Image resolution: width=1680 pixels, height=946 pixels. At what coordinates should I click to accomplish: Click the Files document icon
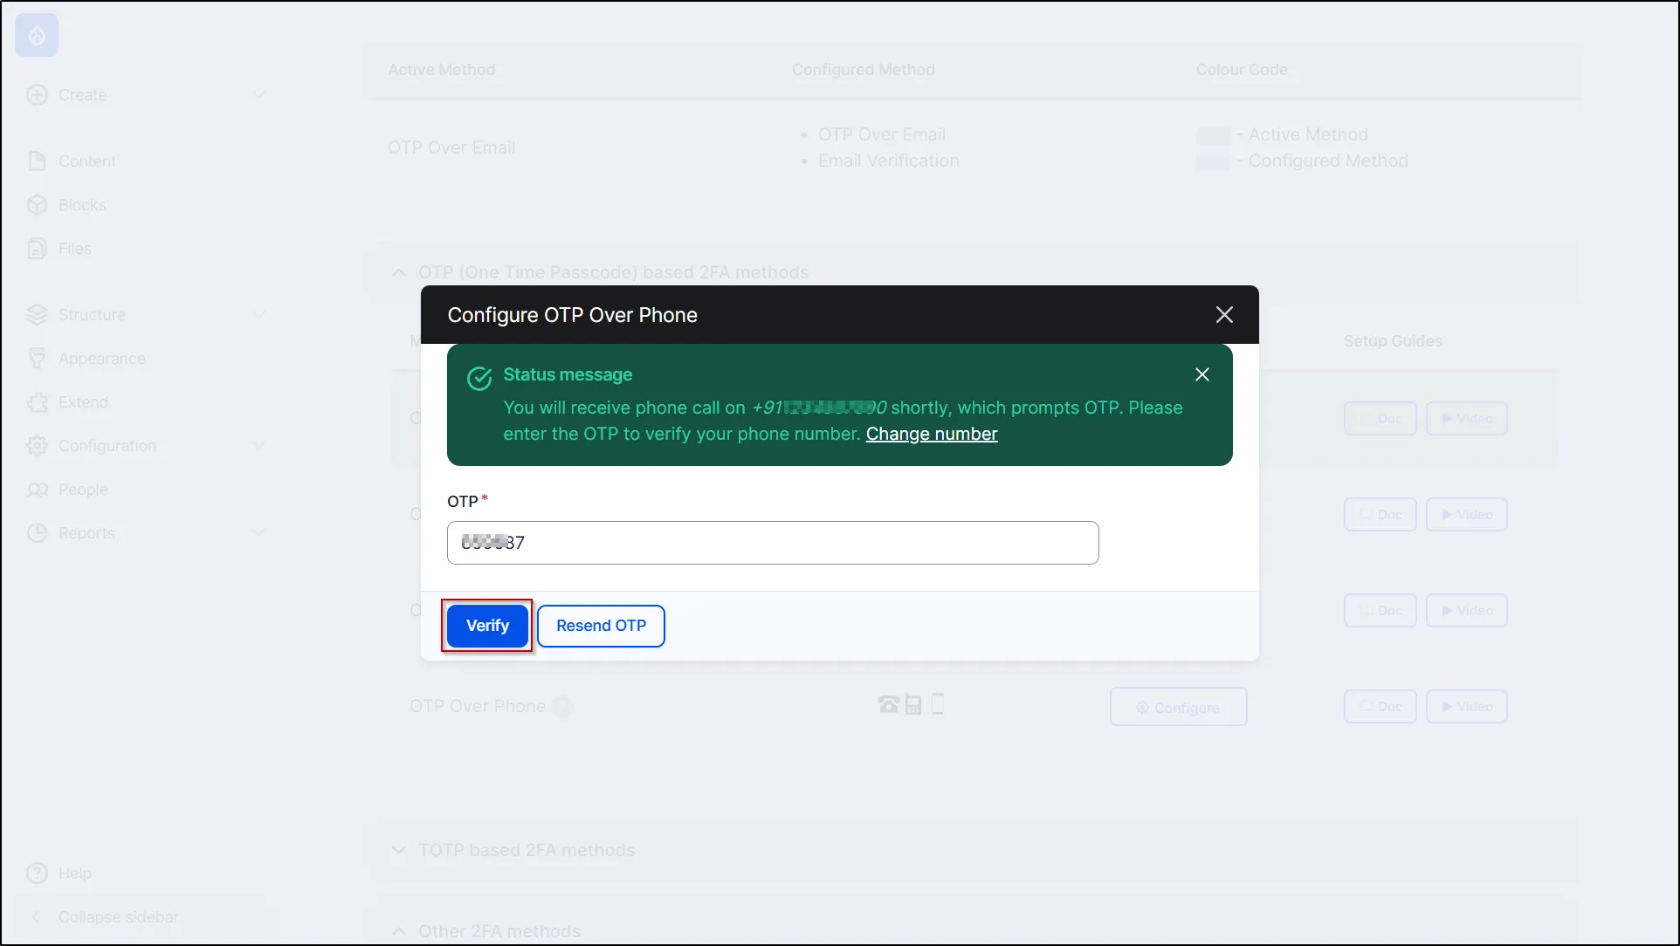37,249
